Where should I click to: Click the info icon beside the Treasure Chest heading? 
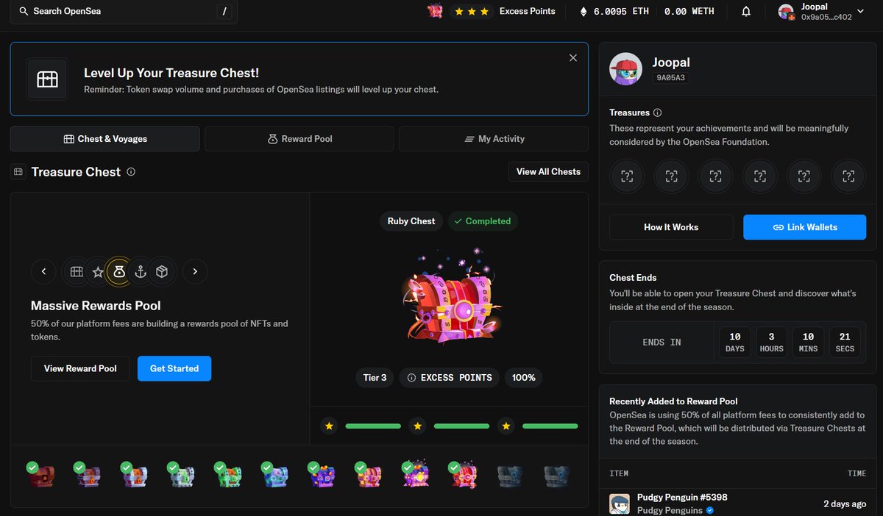pyautogui.click(x=131, y=172)
